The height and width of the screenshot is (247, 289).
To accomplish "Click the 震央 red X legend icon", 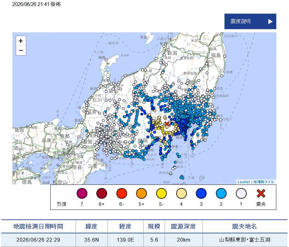I will point(261,193).
